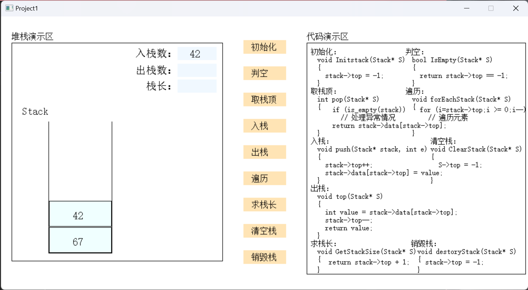Clear the stack with 清空栈
This screenshot has width=528, height=290.
265,231
